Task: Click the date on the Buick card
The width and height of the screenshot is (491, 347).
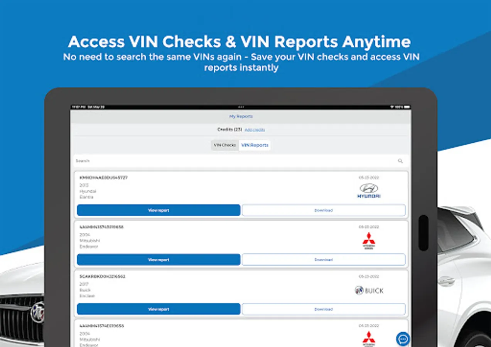Action: point(369,276)
